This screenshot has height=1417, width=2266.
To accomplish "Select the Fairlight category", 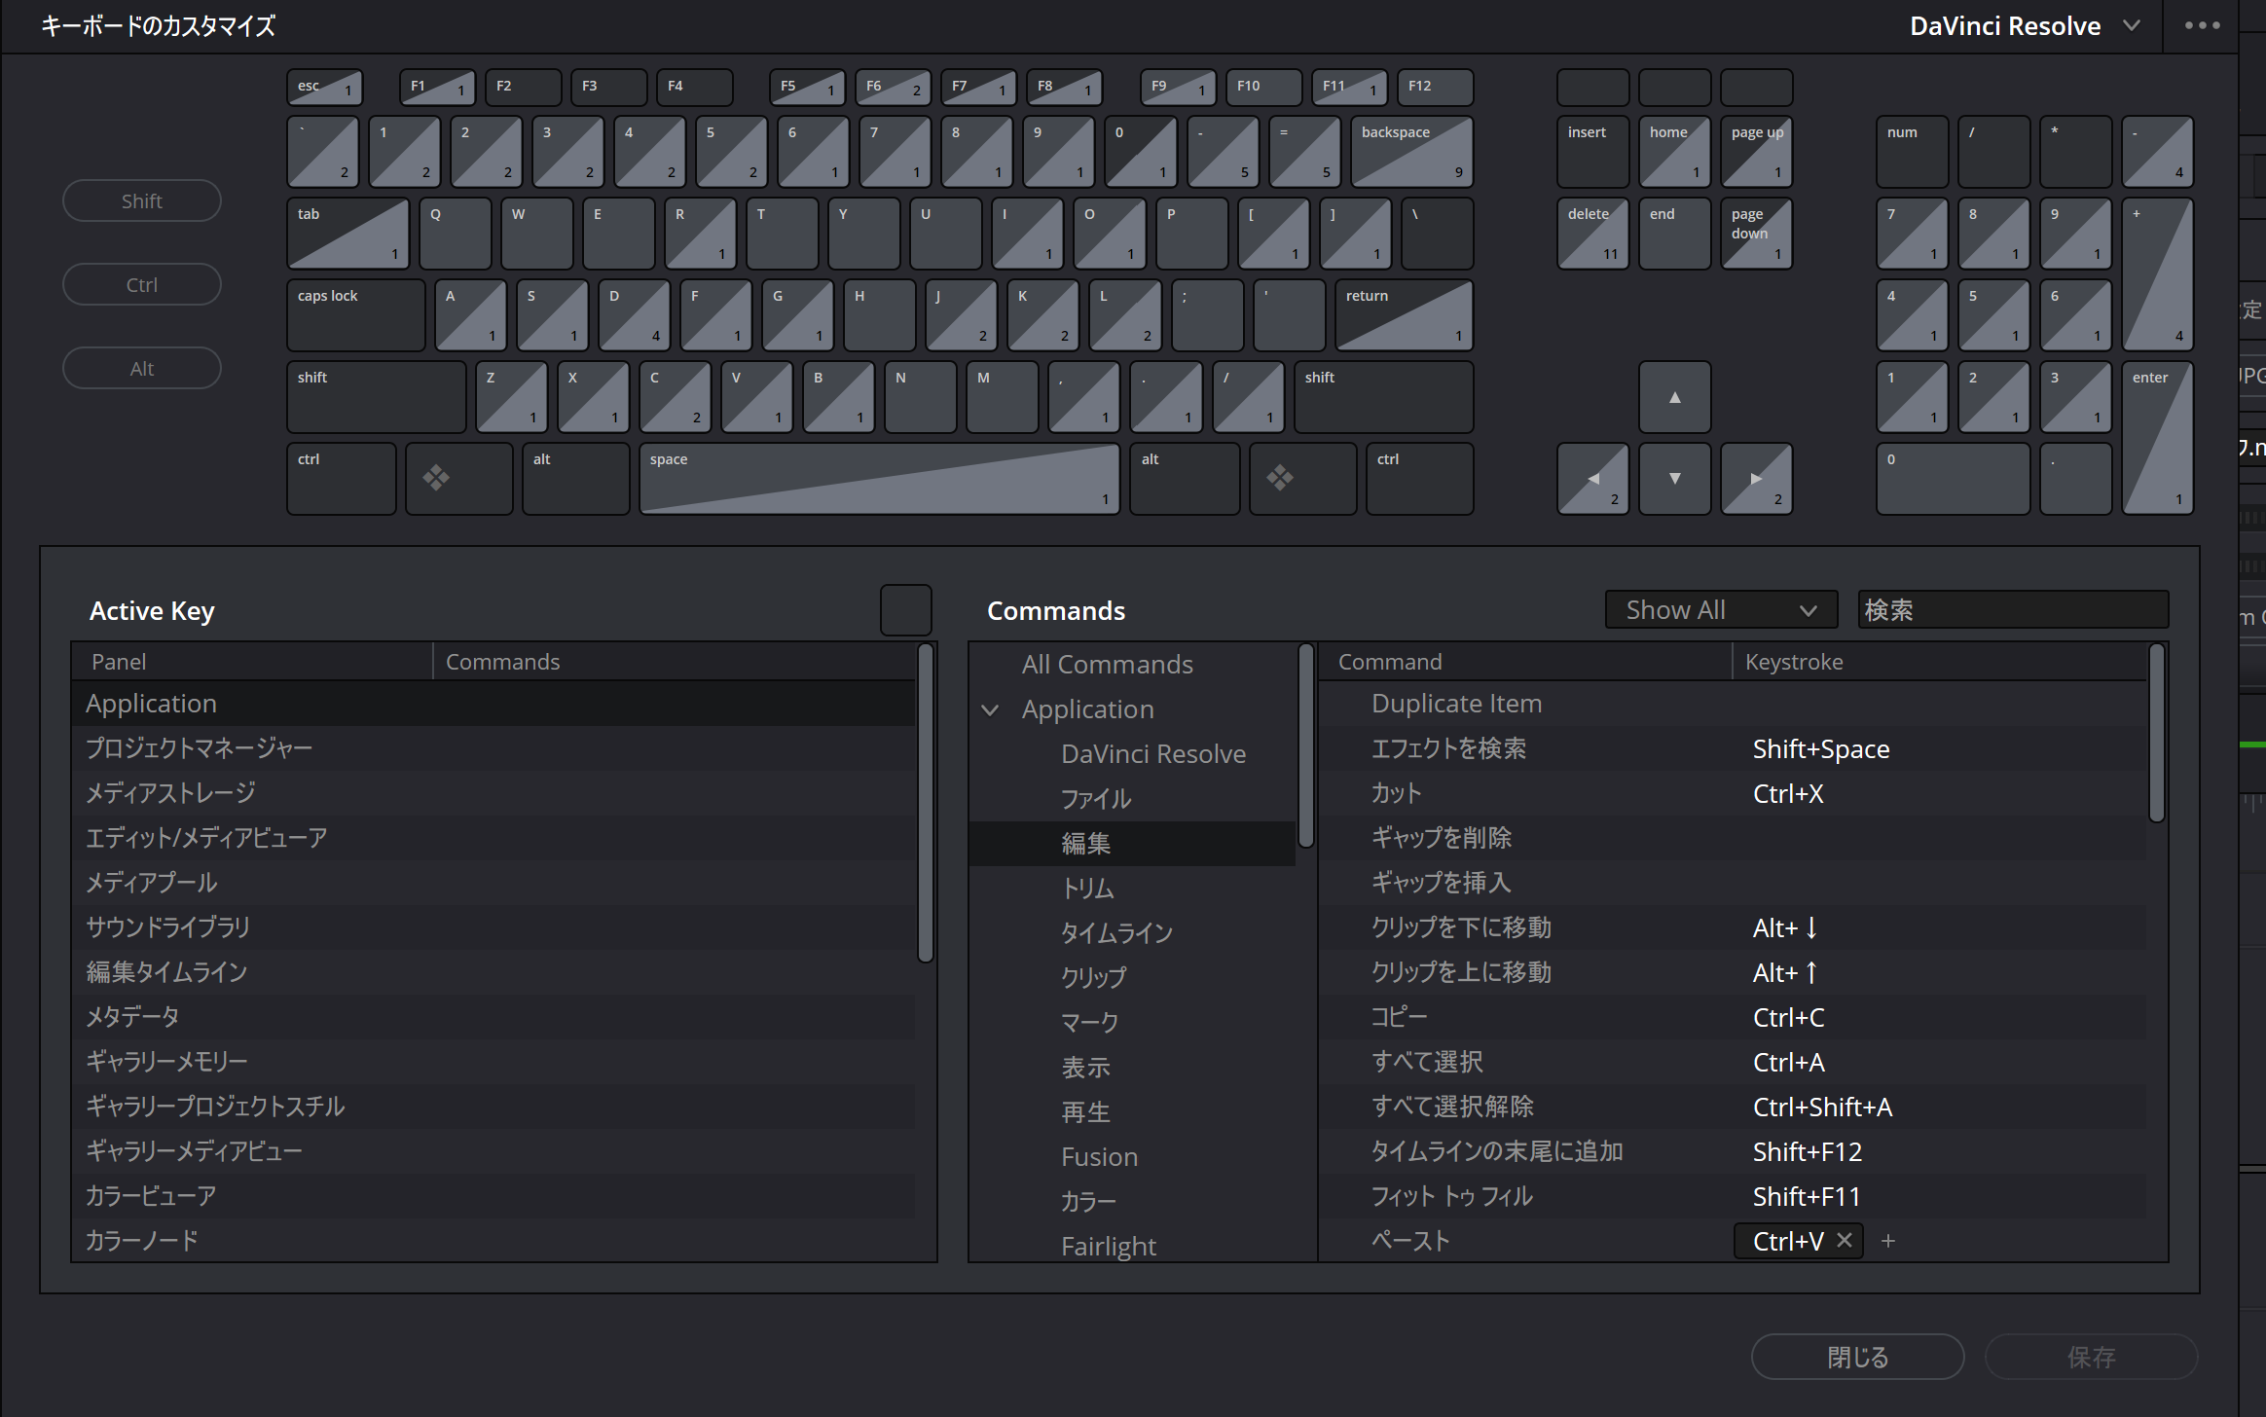I will tap(1132, 1246).
